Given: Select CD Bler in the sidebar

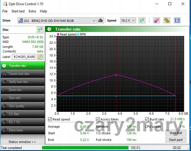Looking at the screenshot, I should [22, 114].
